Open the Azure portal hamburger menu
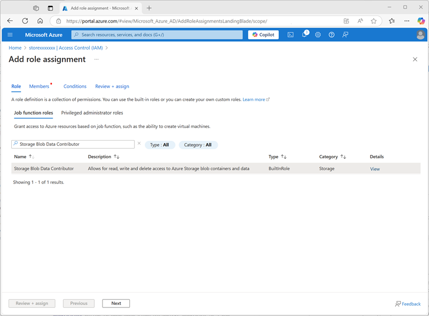 pos(10,35)
